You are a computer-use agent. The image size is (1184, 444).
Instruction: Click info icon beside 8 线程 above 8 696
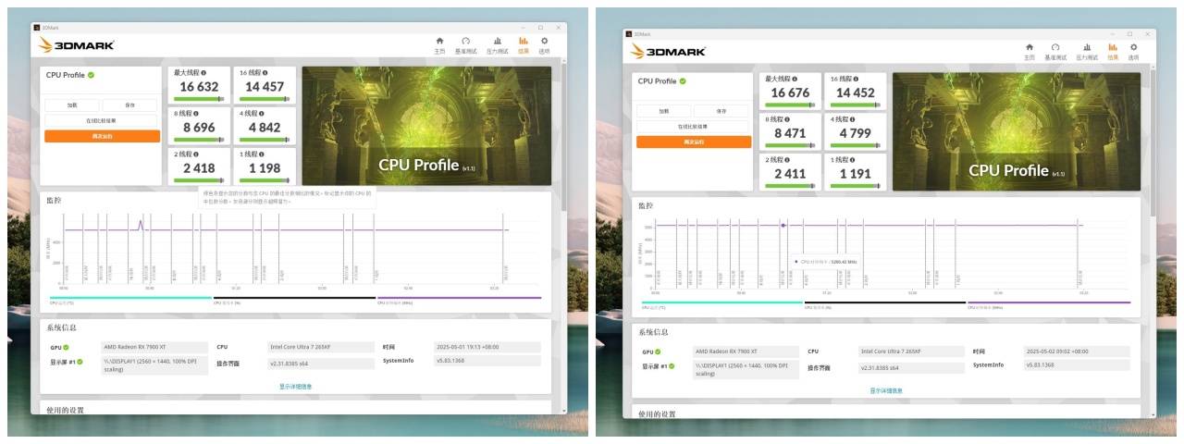pos(196,113)
